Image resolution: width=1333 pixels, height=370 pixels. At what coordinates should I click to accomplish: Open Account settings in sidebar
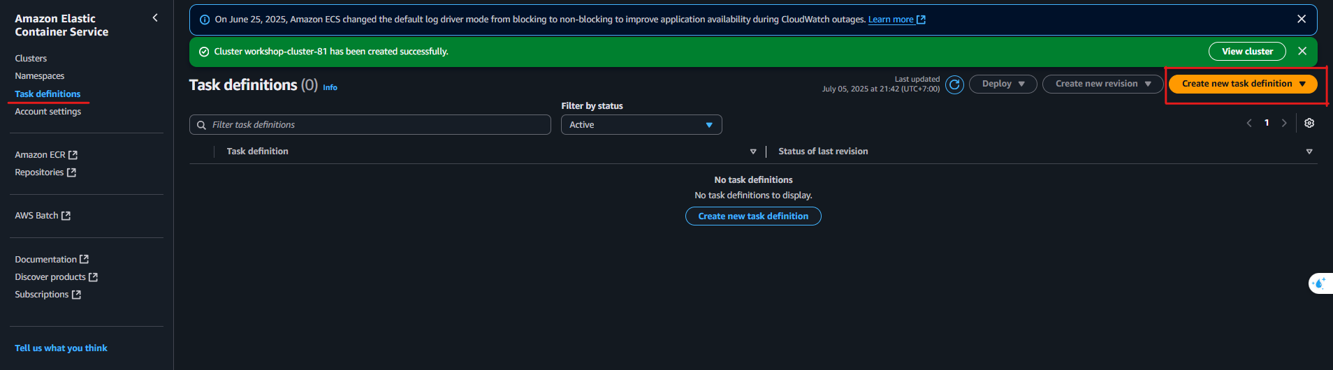48,112
